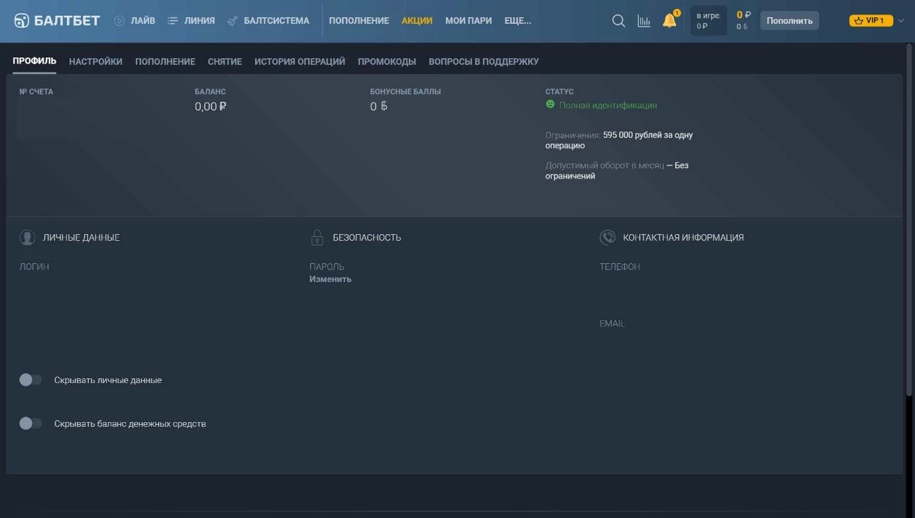
Task: Click the 'в игре' balance box
Action: 708,21
